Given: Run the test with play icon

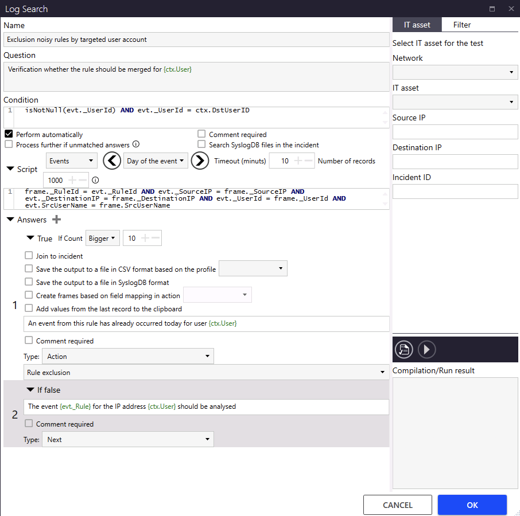Looking at the screenshot, I should pos(426,349).
